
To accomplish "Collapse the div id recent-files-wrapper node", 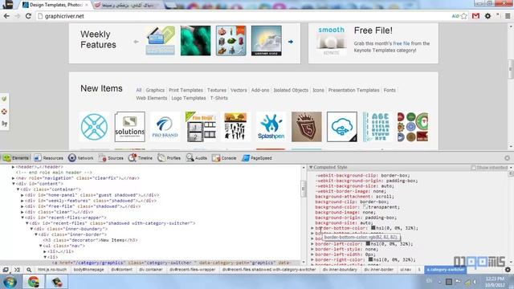I will tap(22, 218).
